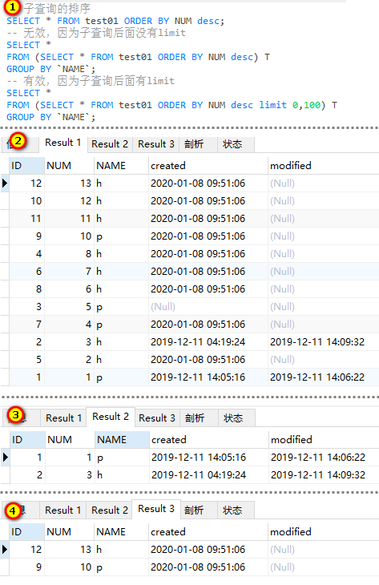Select the row with ID 11
379x585 pixels.
[x=189, y=219]
